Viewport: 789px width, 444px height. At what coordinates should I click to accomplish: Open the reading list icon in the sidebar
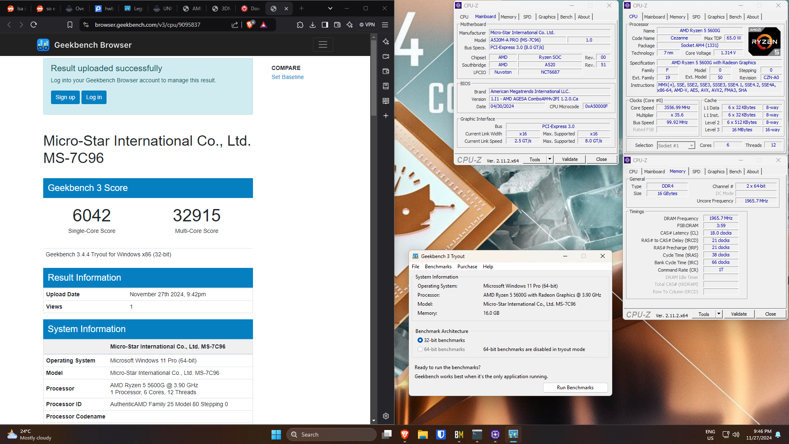click(x=386, y=101)
